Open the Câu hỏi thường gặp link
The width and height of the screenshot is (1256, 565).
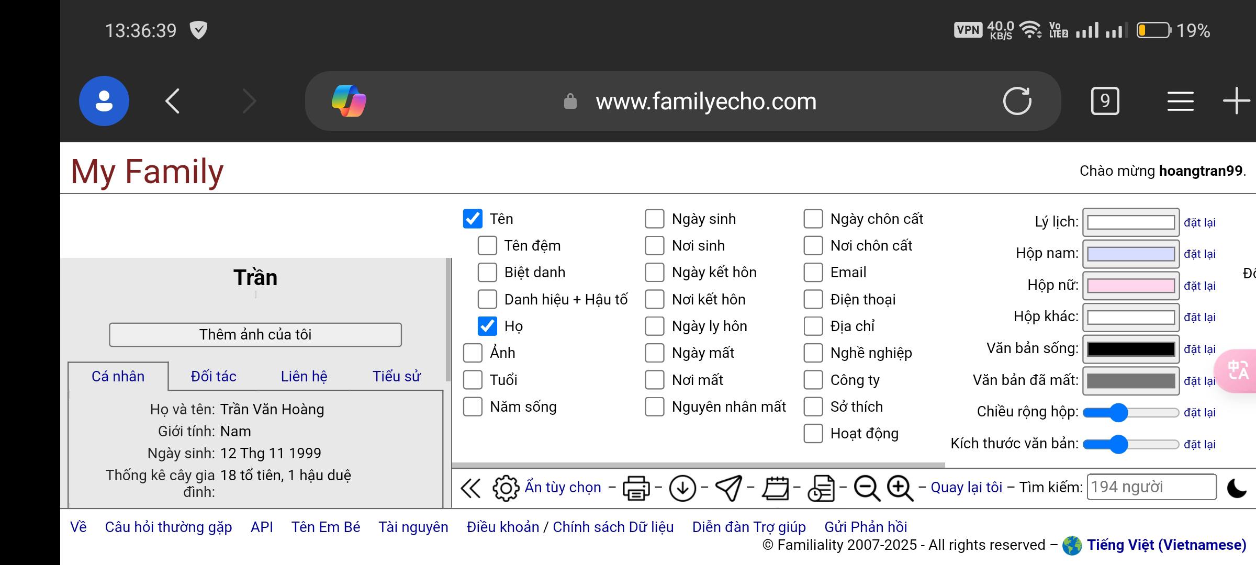169,527
